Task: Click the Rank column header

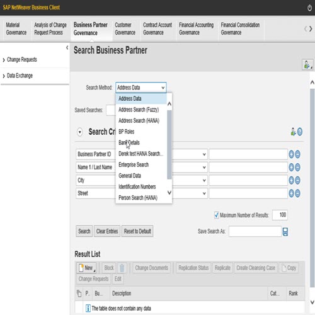Action: click(x=293, y=294)
